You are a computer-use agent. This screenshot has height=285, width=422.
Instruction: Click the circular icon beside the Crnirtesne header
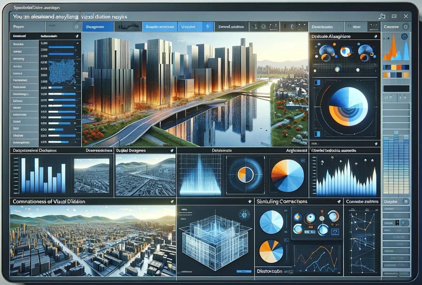405,27
